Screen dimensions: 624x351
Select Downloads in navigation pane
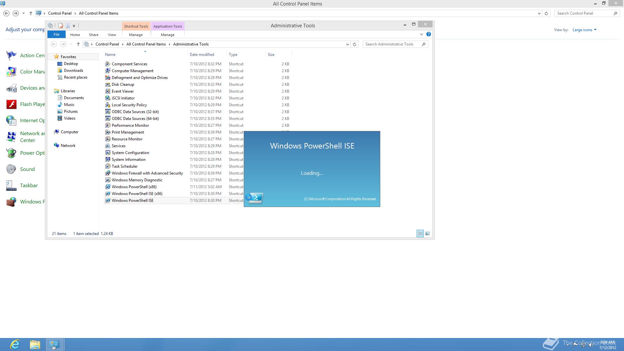click(x=73, y=71)
